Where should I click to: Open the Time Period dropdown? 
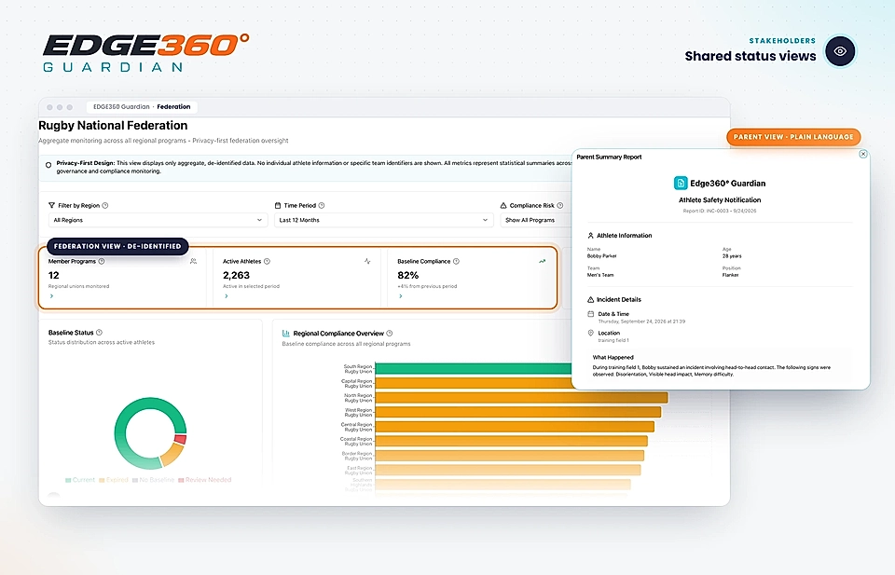pos(383,220)
